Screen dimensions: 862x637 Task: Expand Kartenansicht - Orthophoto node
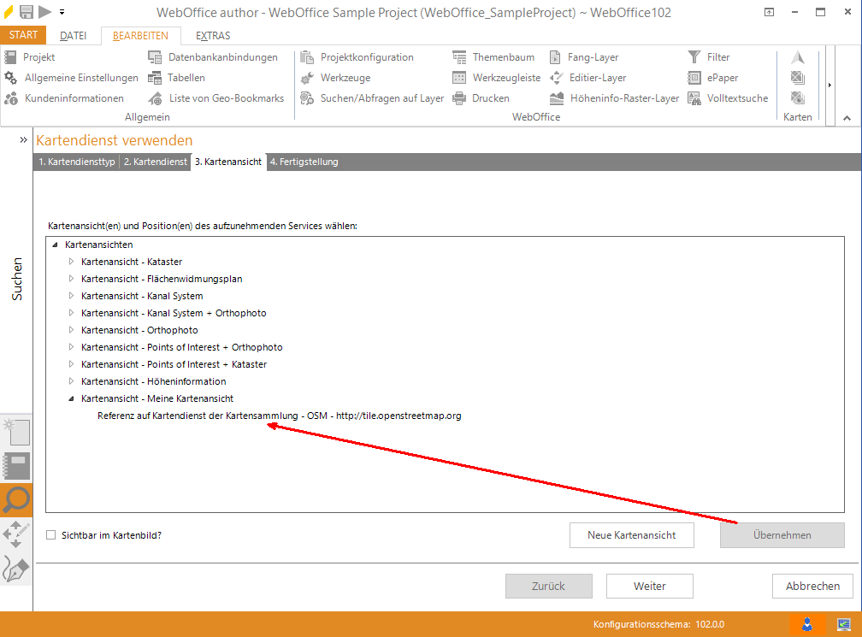pos(72,330)
